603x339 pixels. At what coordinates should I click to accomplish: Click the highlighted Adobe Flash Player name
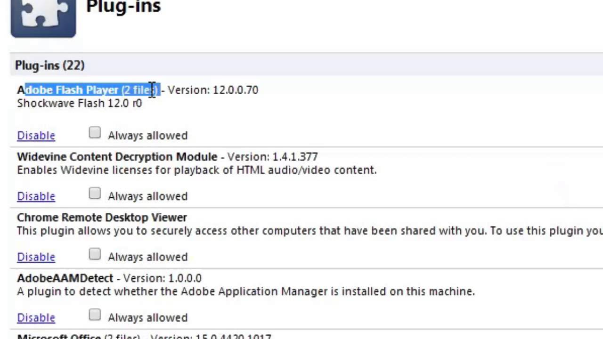[89, 90]
